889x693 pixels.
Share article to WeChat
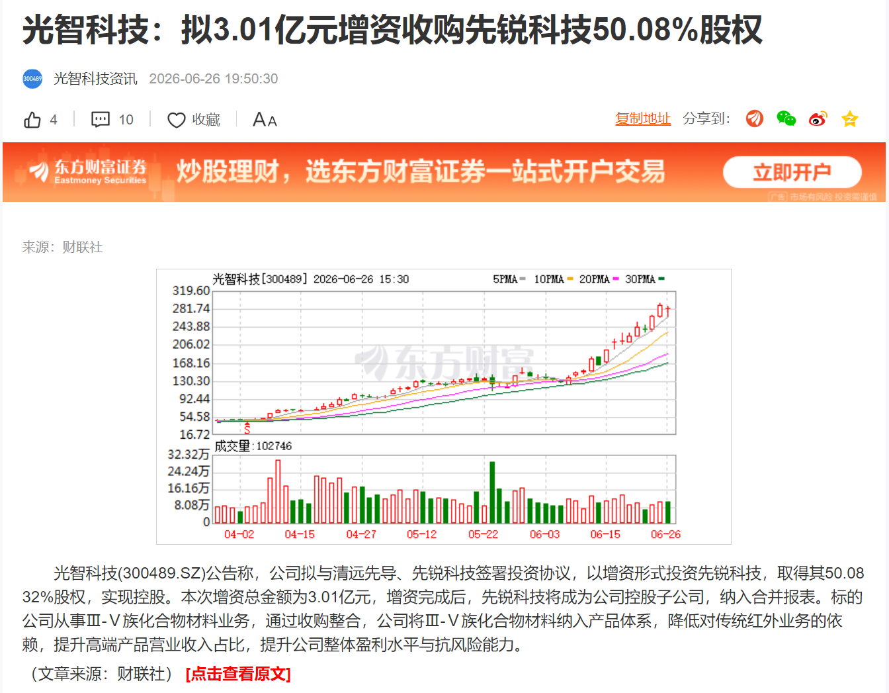786,118
